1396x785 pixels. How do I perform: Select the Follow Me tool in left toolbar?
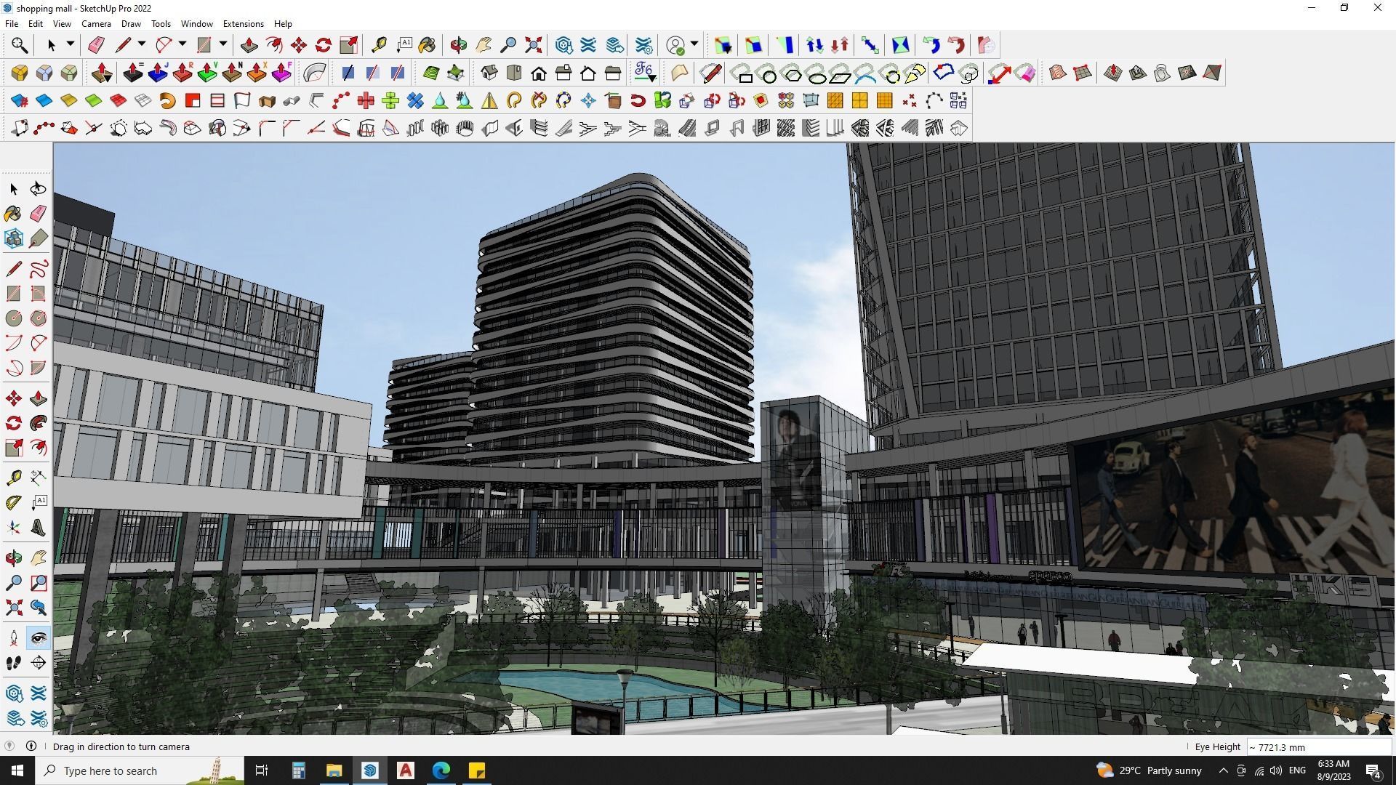39,423
